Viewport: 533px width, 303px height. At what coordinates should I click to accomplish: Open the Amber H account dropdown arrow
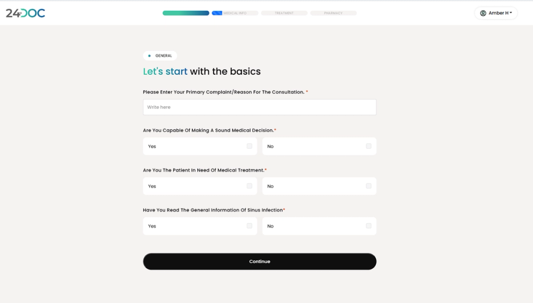click(x=511, y=13)
